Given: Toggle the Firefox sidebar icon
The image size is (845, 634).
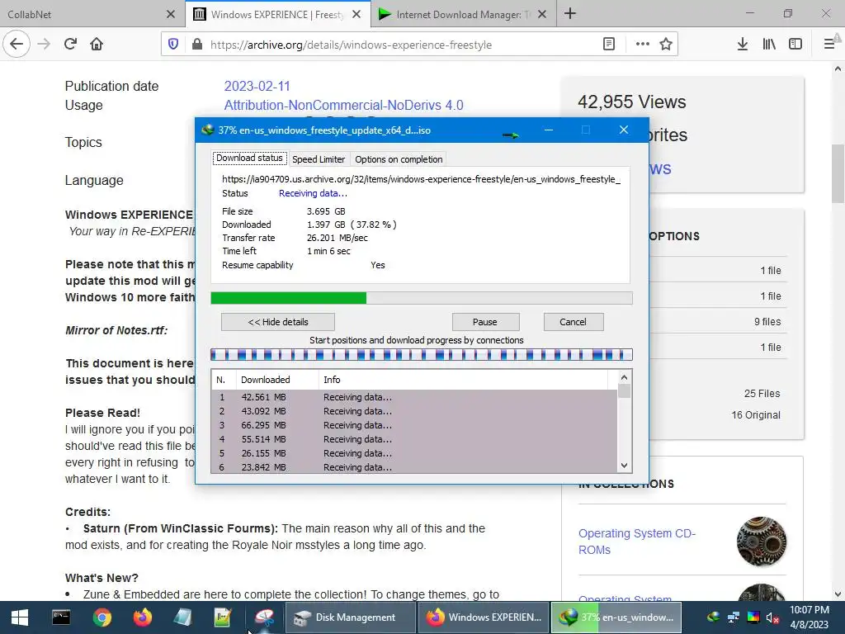Looking at the screenshot, I should [795, 45].
